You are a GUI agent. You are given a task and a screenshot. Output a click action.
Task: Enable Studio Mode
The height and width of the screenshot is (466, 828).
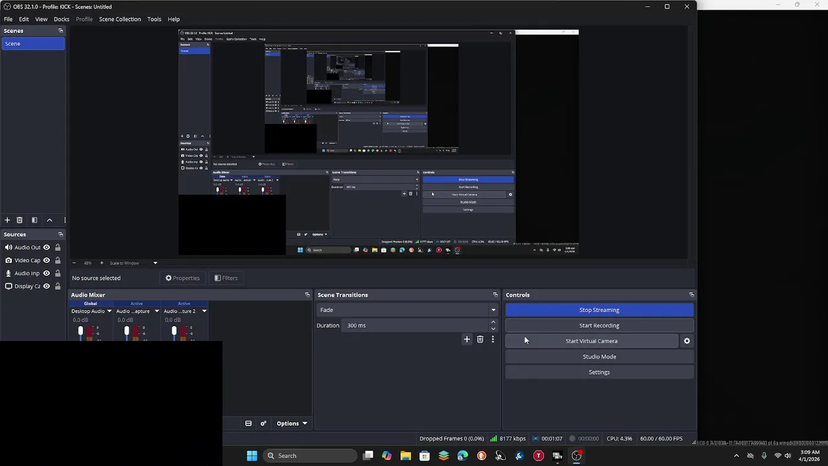coord(599,357)
